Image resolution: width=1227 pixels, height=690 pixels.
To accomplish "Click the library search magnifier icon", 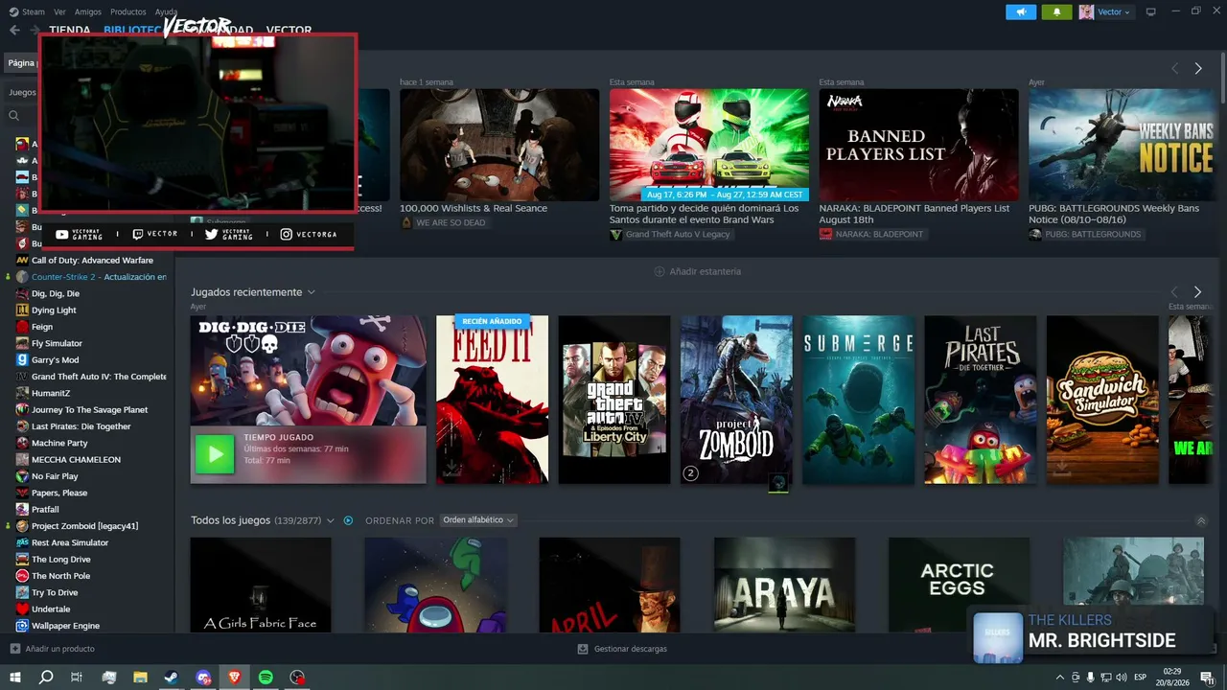I will click(14, 116).
